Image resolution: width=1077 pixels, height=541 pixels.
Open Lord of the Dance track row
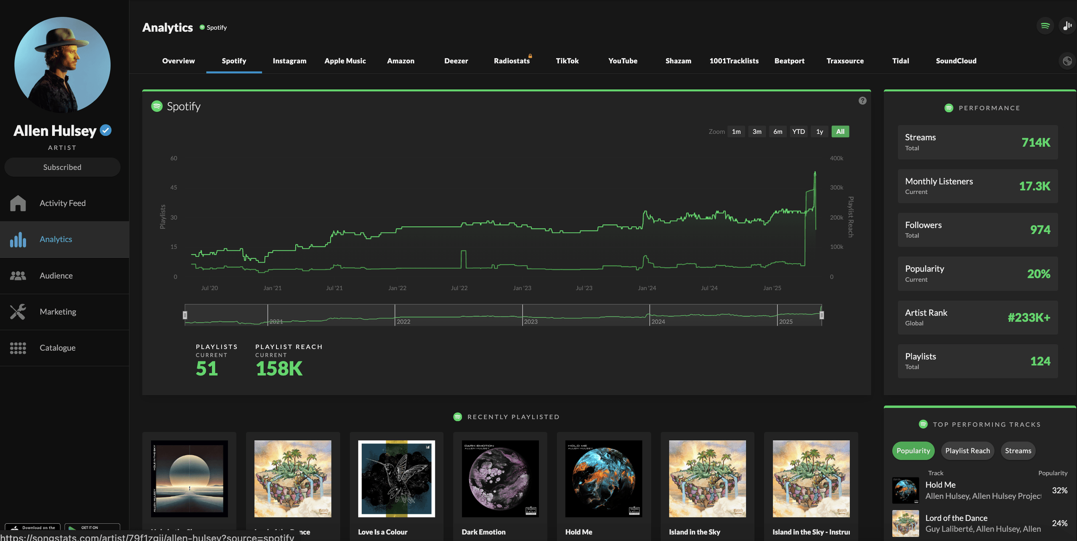[x=980, y=523]
